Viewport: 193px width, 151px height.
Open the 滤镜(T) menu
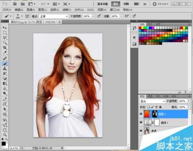(67, 10)
